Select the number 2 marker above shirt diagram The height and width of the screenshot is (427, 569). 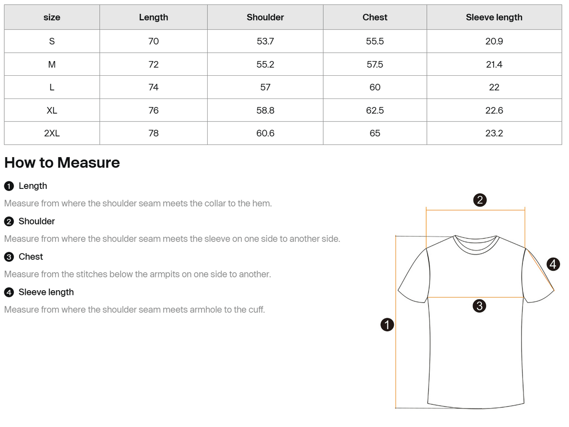[480, 200]
